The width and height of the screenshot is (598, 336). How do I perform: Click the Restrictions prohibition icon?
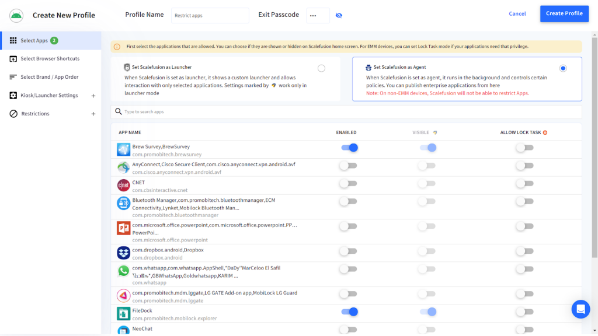coord(13,114)
